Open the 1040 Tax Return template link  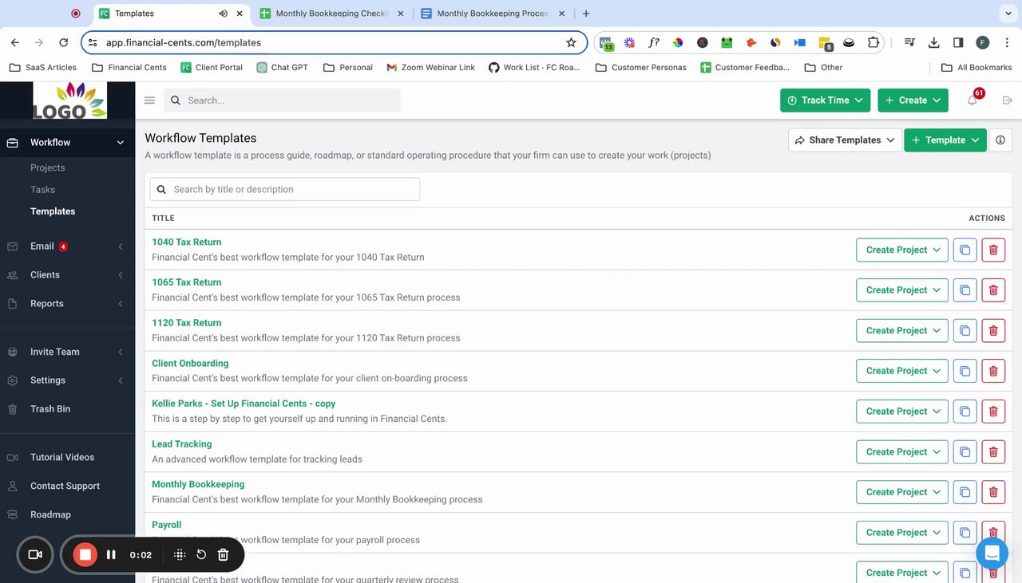pyautogui.click(x=187, y=242)
